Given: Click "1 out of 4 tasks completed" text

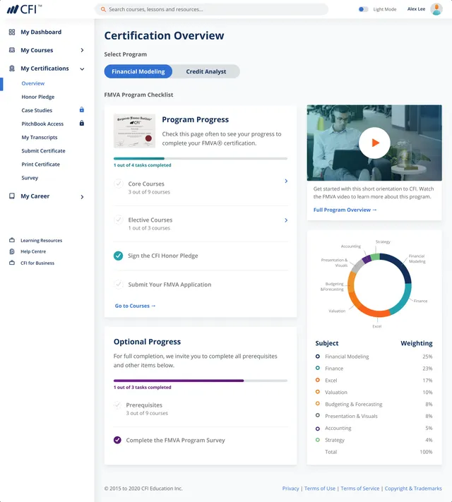Looking at the screenshot, I should pos(142,165).
